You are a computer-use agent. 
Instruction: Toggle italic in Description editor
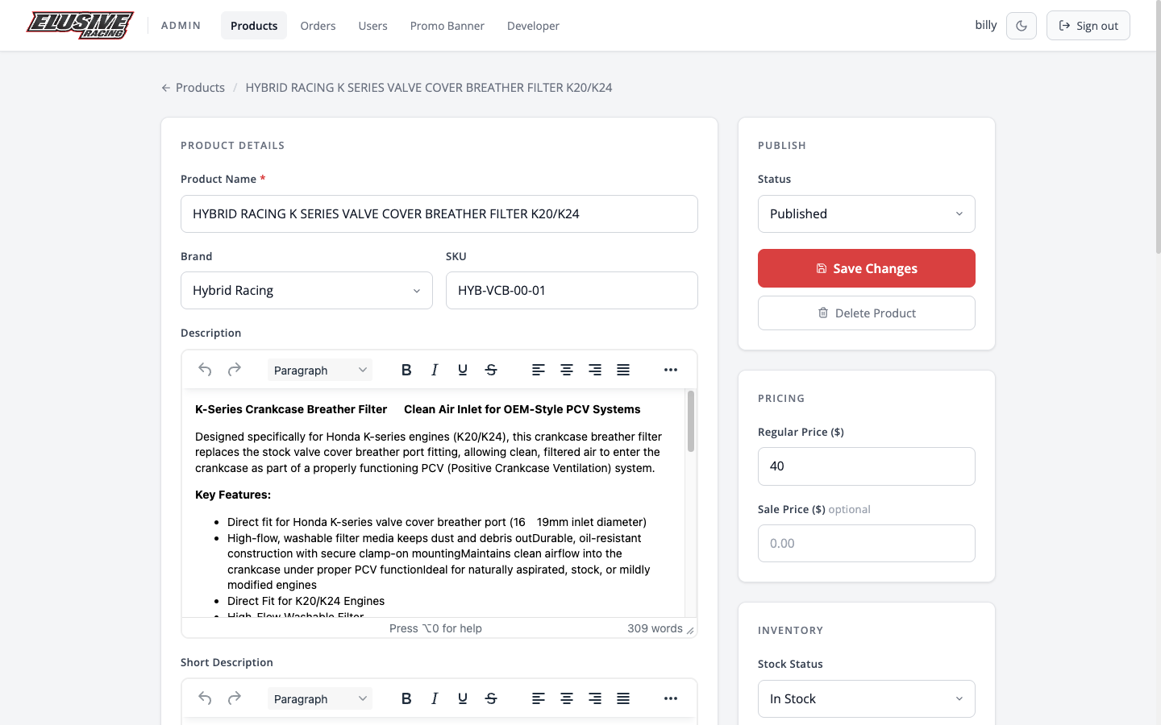[x=435, y=370]
